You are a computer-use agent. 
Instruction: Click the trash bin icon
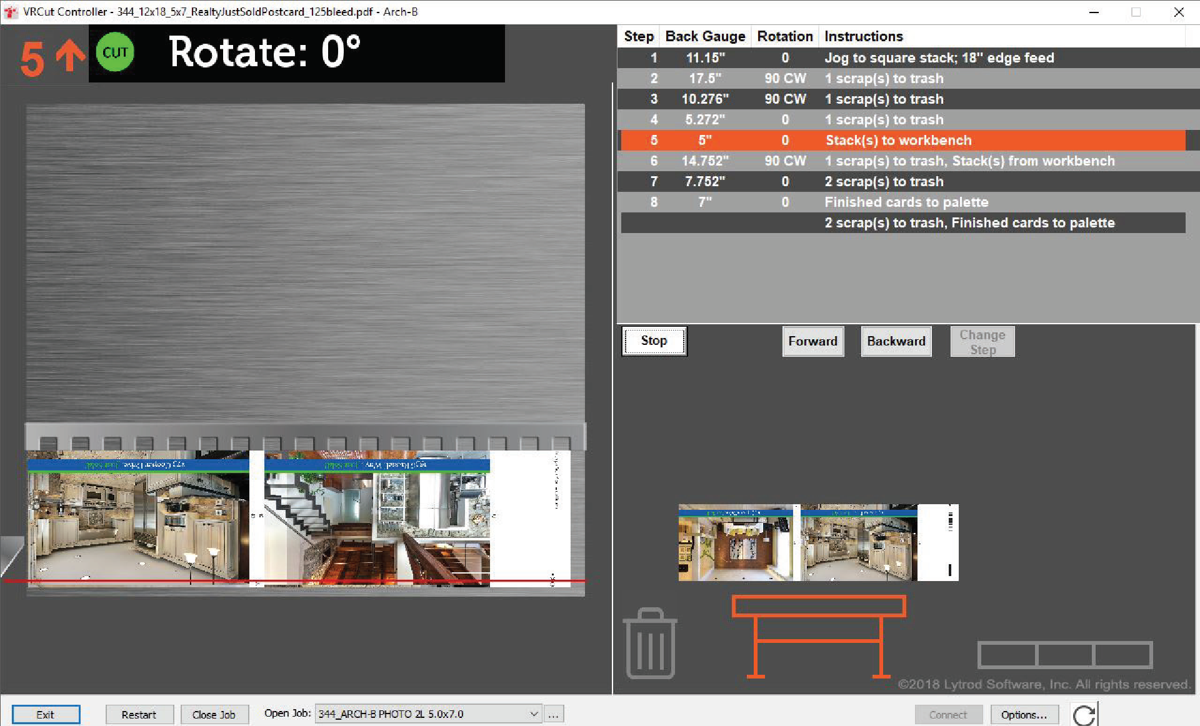[650, 644]
